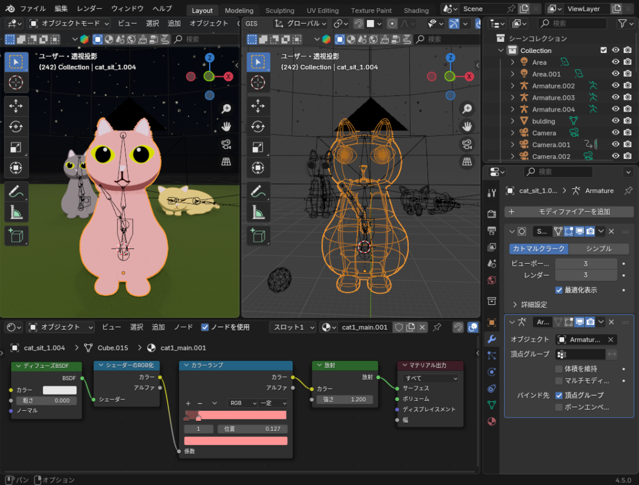Select the Measure tool in left viewport
Screen dimensions: 639x485
[x=16, y=213]
